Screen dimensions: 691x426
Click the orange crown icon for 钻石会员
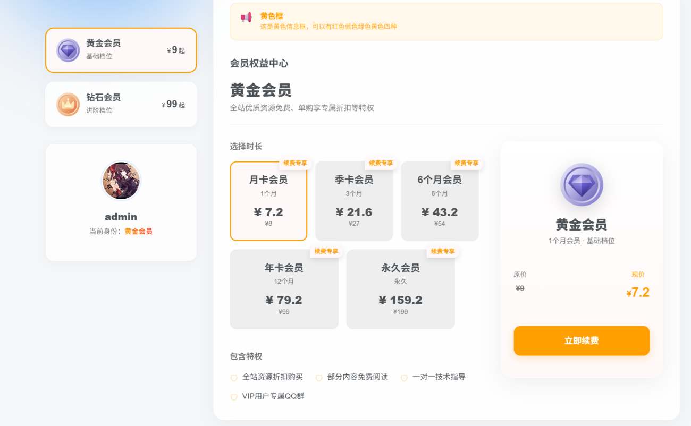click(x=68, y=105)
